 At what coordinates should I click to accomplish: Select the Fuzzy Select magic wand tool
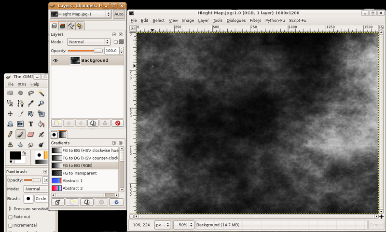[x=41, y=93]
